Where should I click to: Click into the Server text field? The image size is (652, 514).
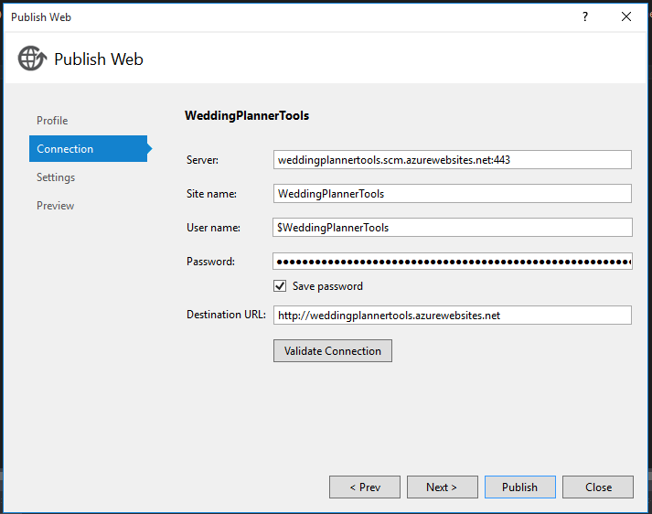[452, 160]
